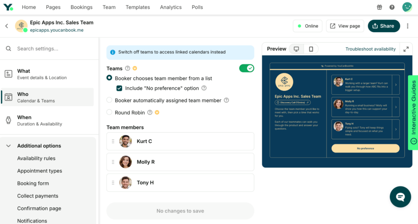Open Notifications settings
Image resolution: width=418 pixels, height=224 pixels.
pos(32,221)
